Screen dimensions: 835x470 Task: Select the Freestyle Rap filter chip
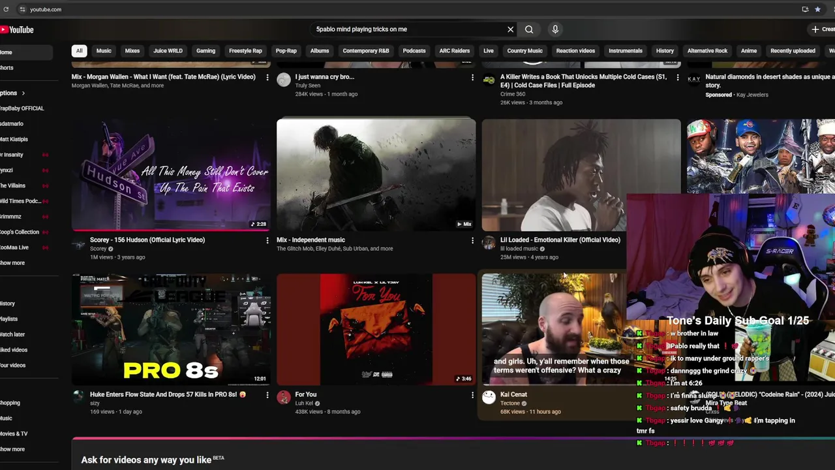(245, 51)
